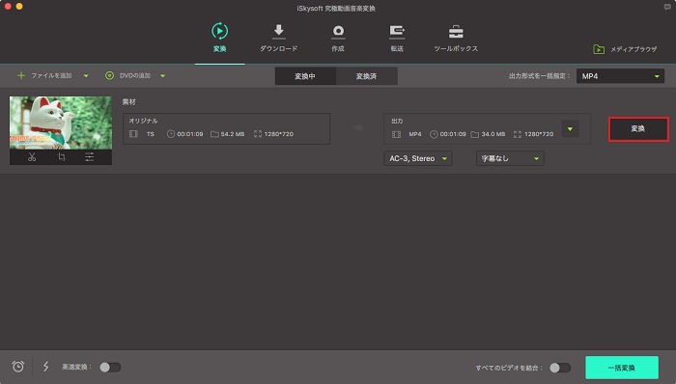The width and height of the screenshot is (676, 384).
Task: Minimize window with yellow button
Action: [19, 7]
